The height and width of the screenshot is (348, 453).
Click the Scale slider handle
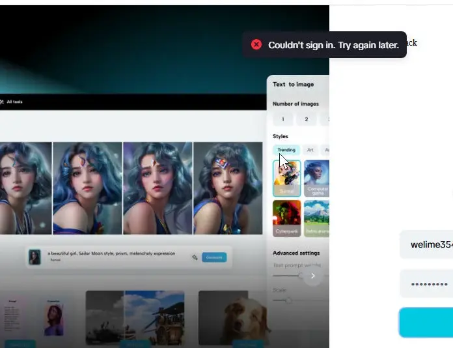coord(288,300)
